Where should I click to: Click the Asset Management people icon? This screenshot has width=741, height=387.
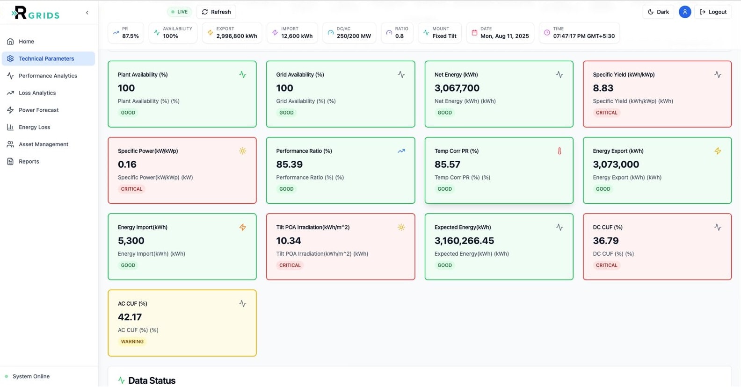[10, 144]
